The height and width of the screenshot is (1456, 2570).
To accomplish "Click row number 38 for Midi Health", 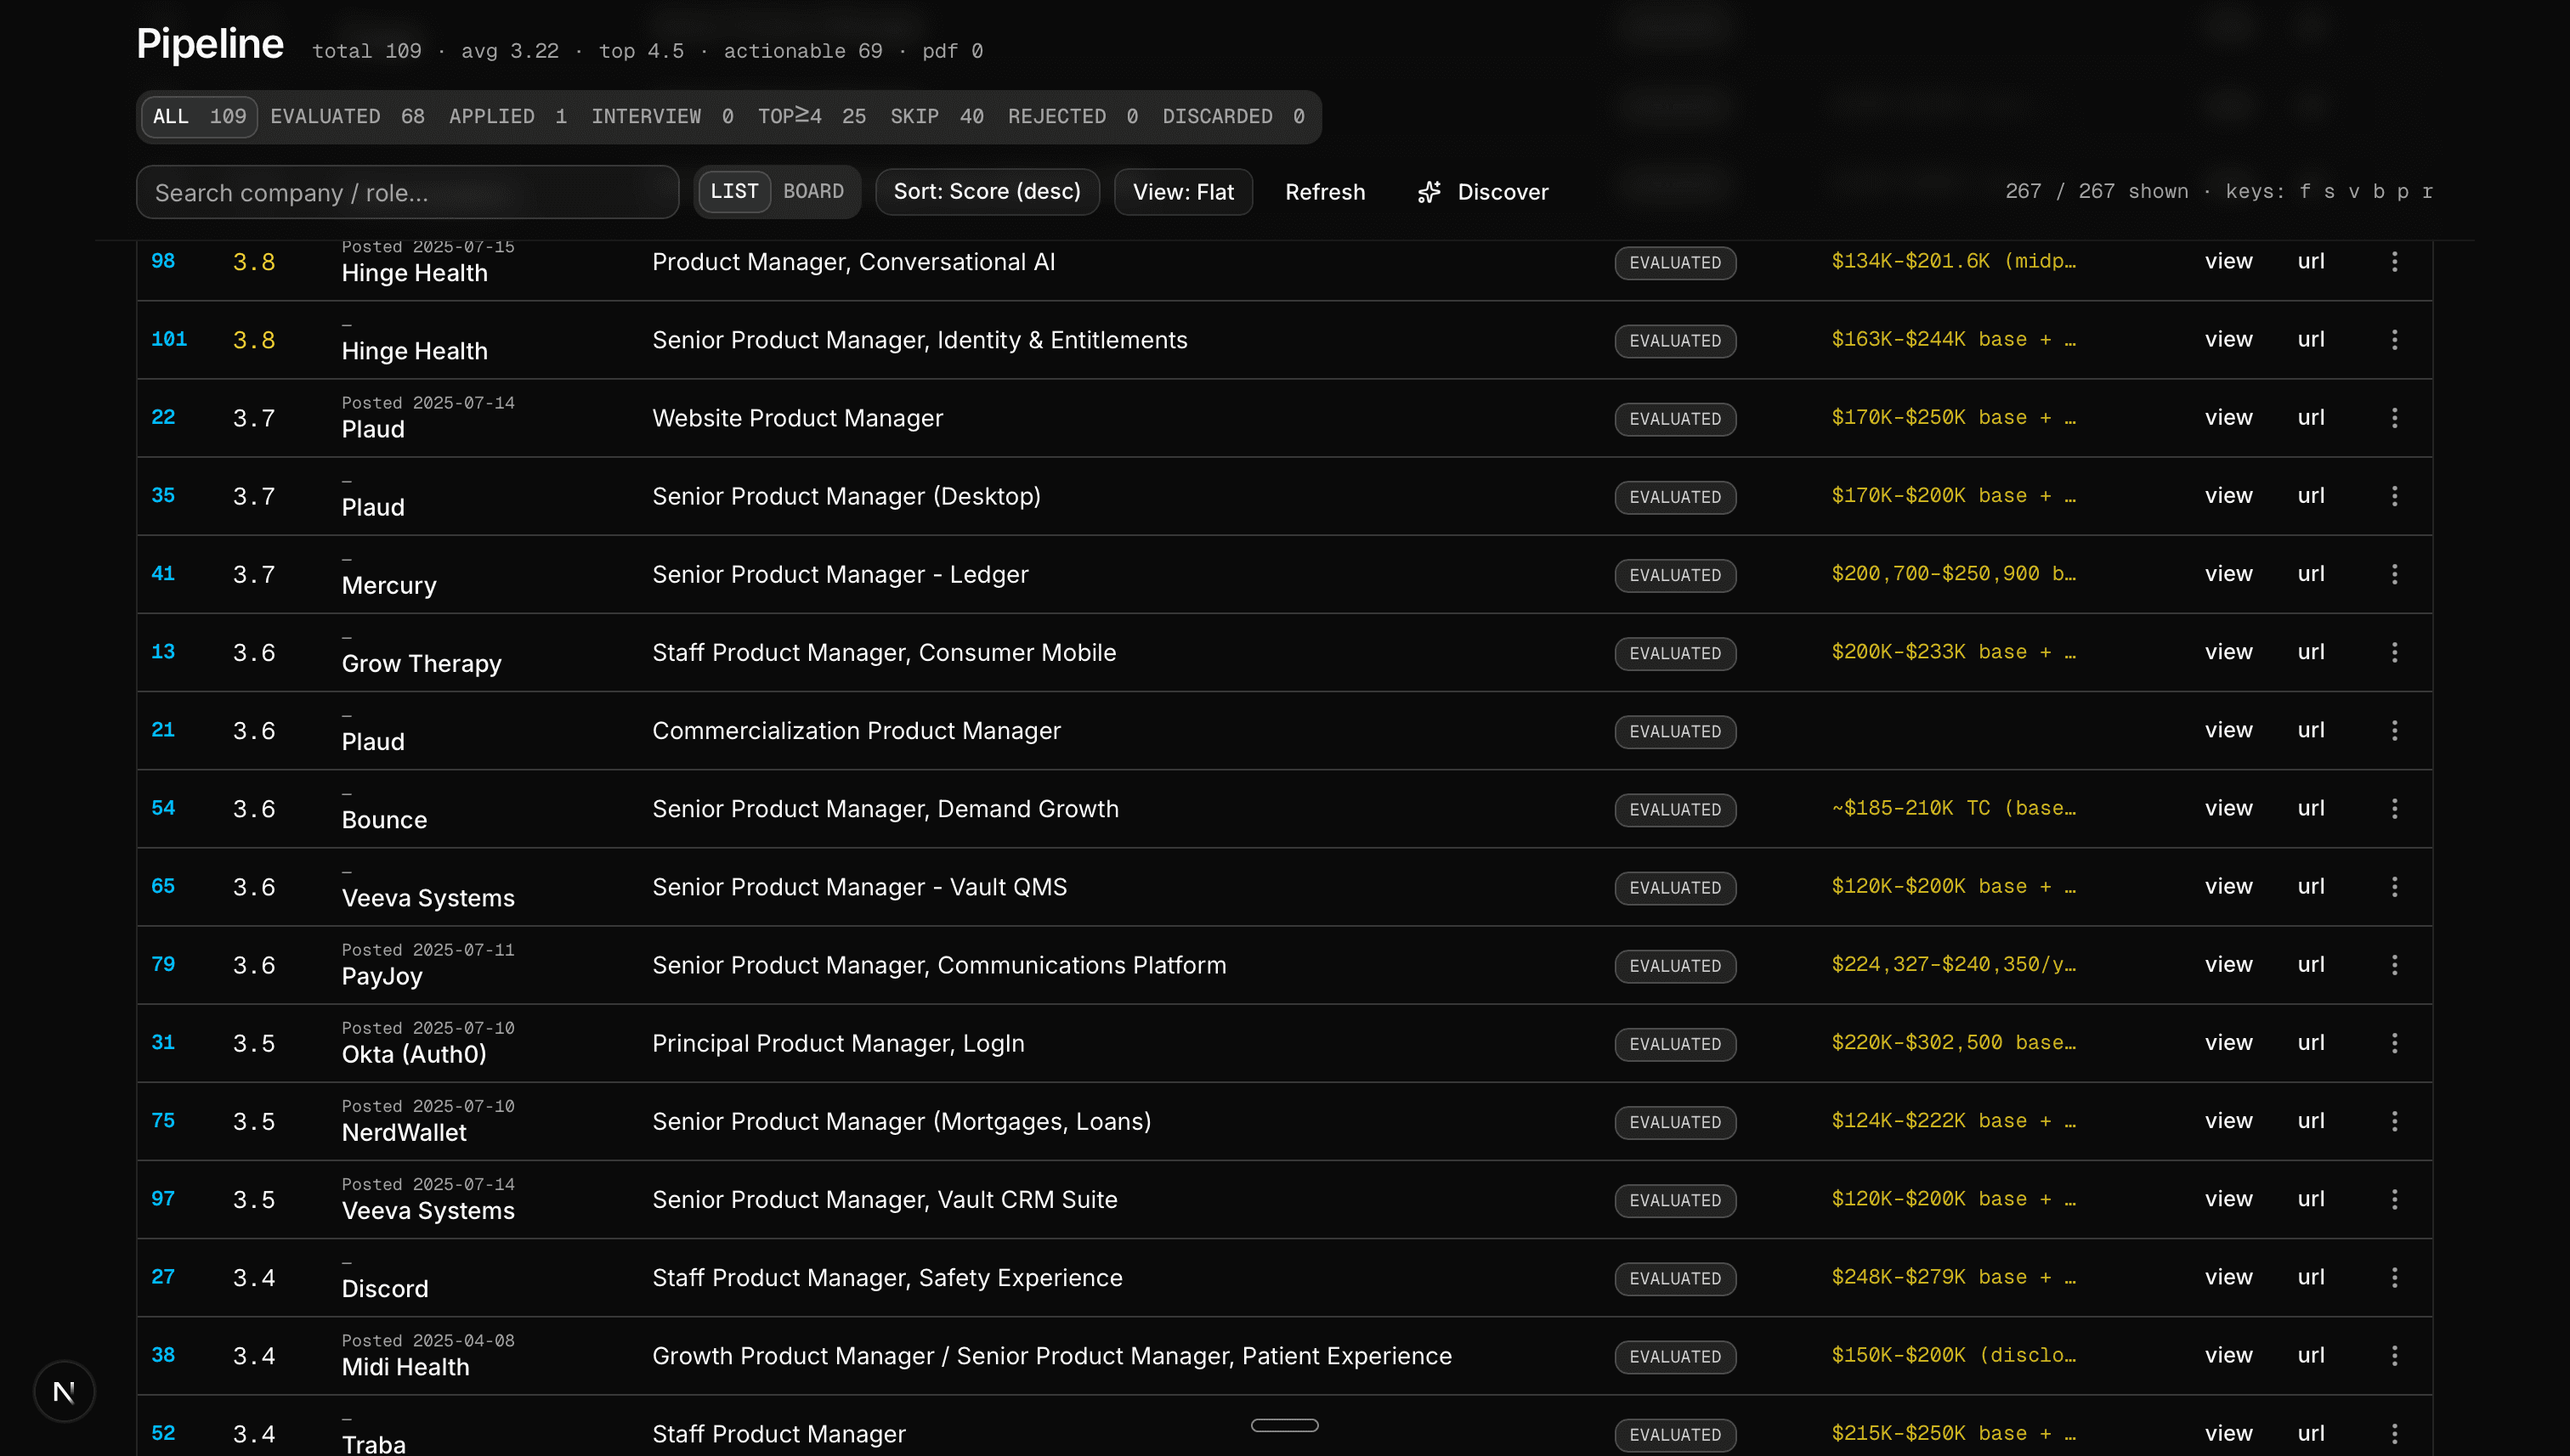I will [163, 1354].
